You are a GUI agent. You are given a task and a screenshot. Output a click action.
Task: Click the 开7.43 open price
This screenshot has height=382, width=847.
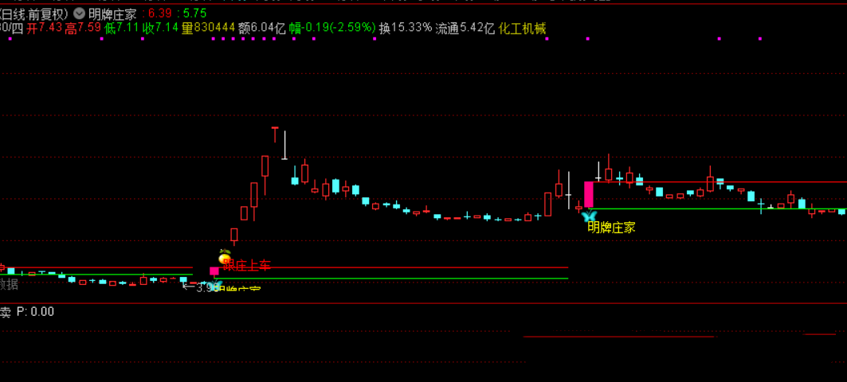tap(45, 29)
